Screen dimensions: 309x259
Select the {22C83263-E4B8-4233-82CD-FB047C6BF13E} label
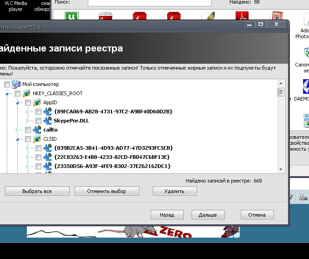pos(112,157)
